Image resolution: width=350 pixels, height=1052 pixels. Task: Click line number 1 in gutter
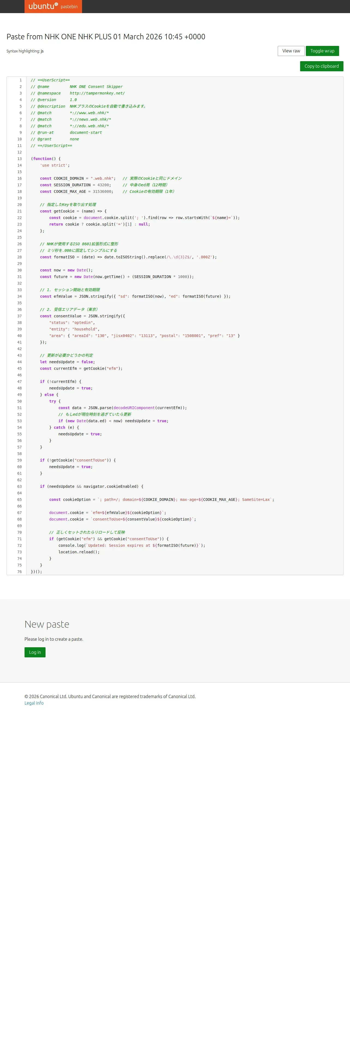click(20, 80)
